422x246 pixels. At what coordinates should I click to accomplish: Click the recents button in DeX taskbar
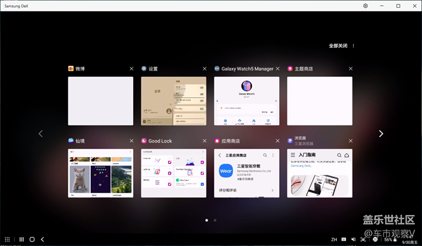pyautogui.click(x=21, y=240)
